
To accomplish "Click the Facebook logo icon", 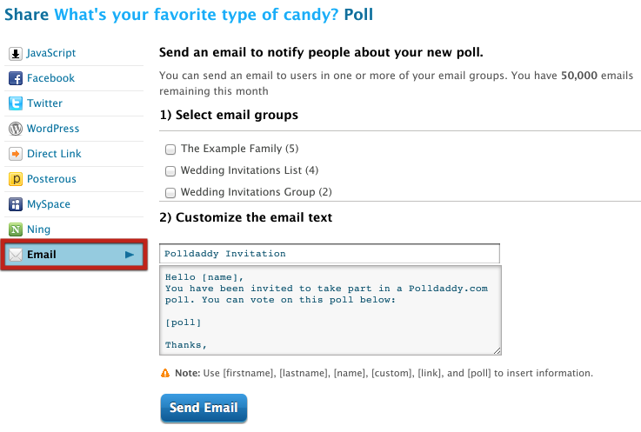I will pos(16,78).
